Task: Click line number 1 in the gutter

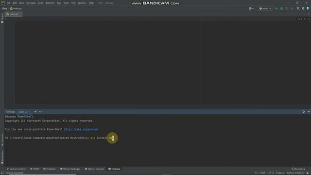Action: (6, 19)
